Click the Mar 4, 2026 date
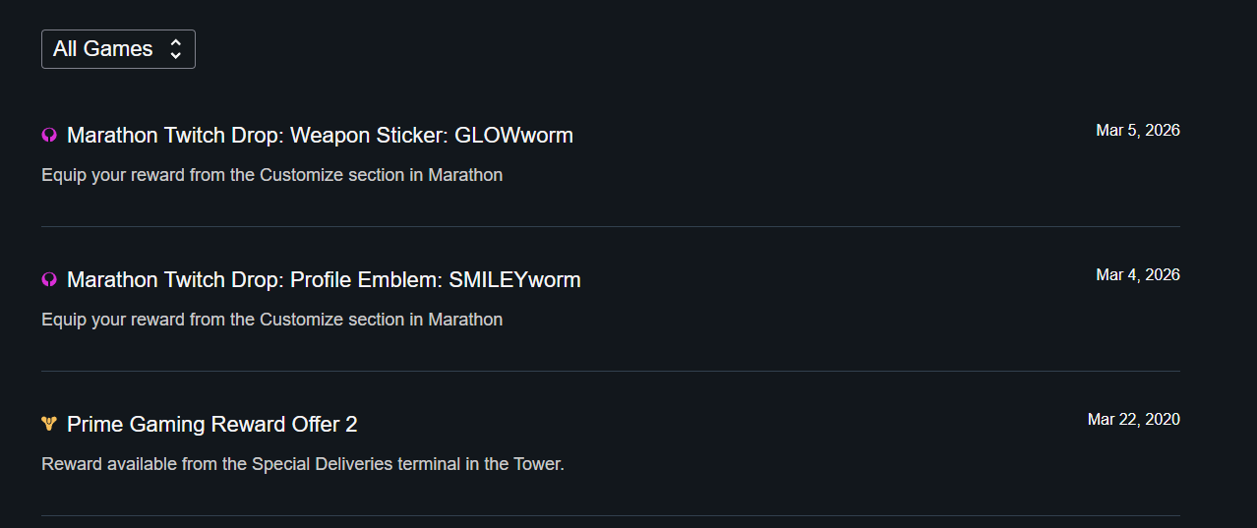1257x528 pixels. coord(1137,274)
